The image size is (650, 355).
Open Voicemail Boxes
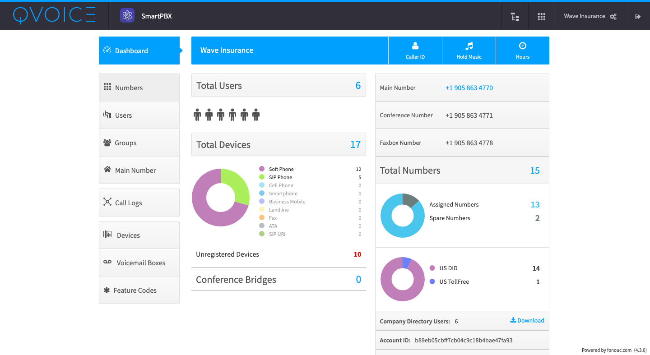coord(139,263)
